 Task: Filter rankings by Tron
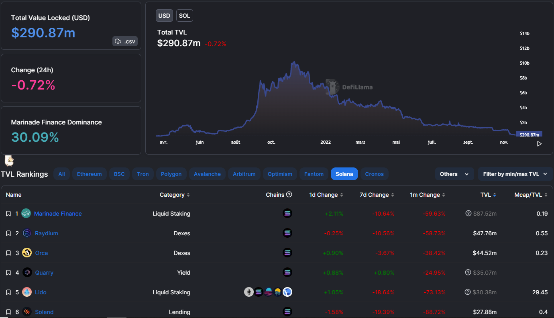143,174
